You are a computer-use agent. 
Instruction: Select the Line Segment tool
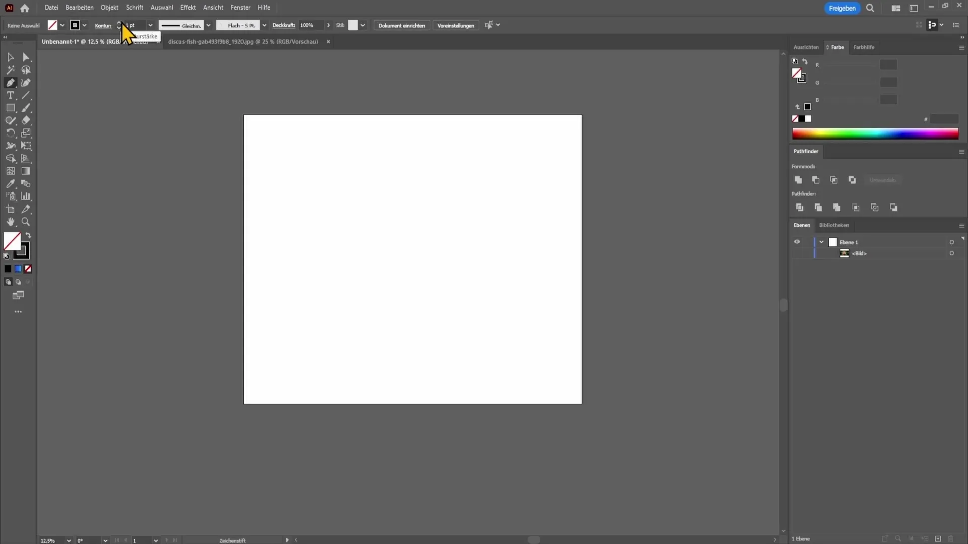click(x=26, y=95)
